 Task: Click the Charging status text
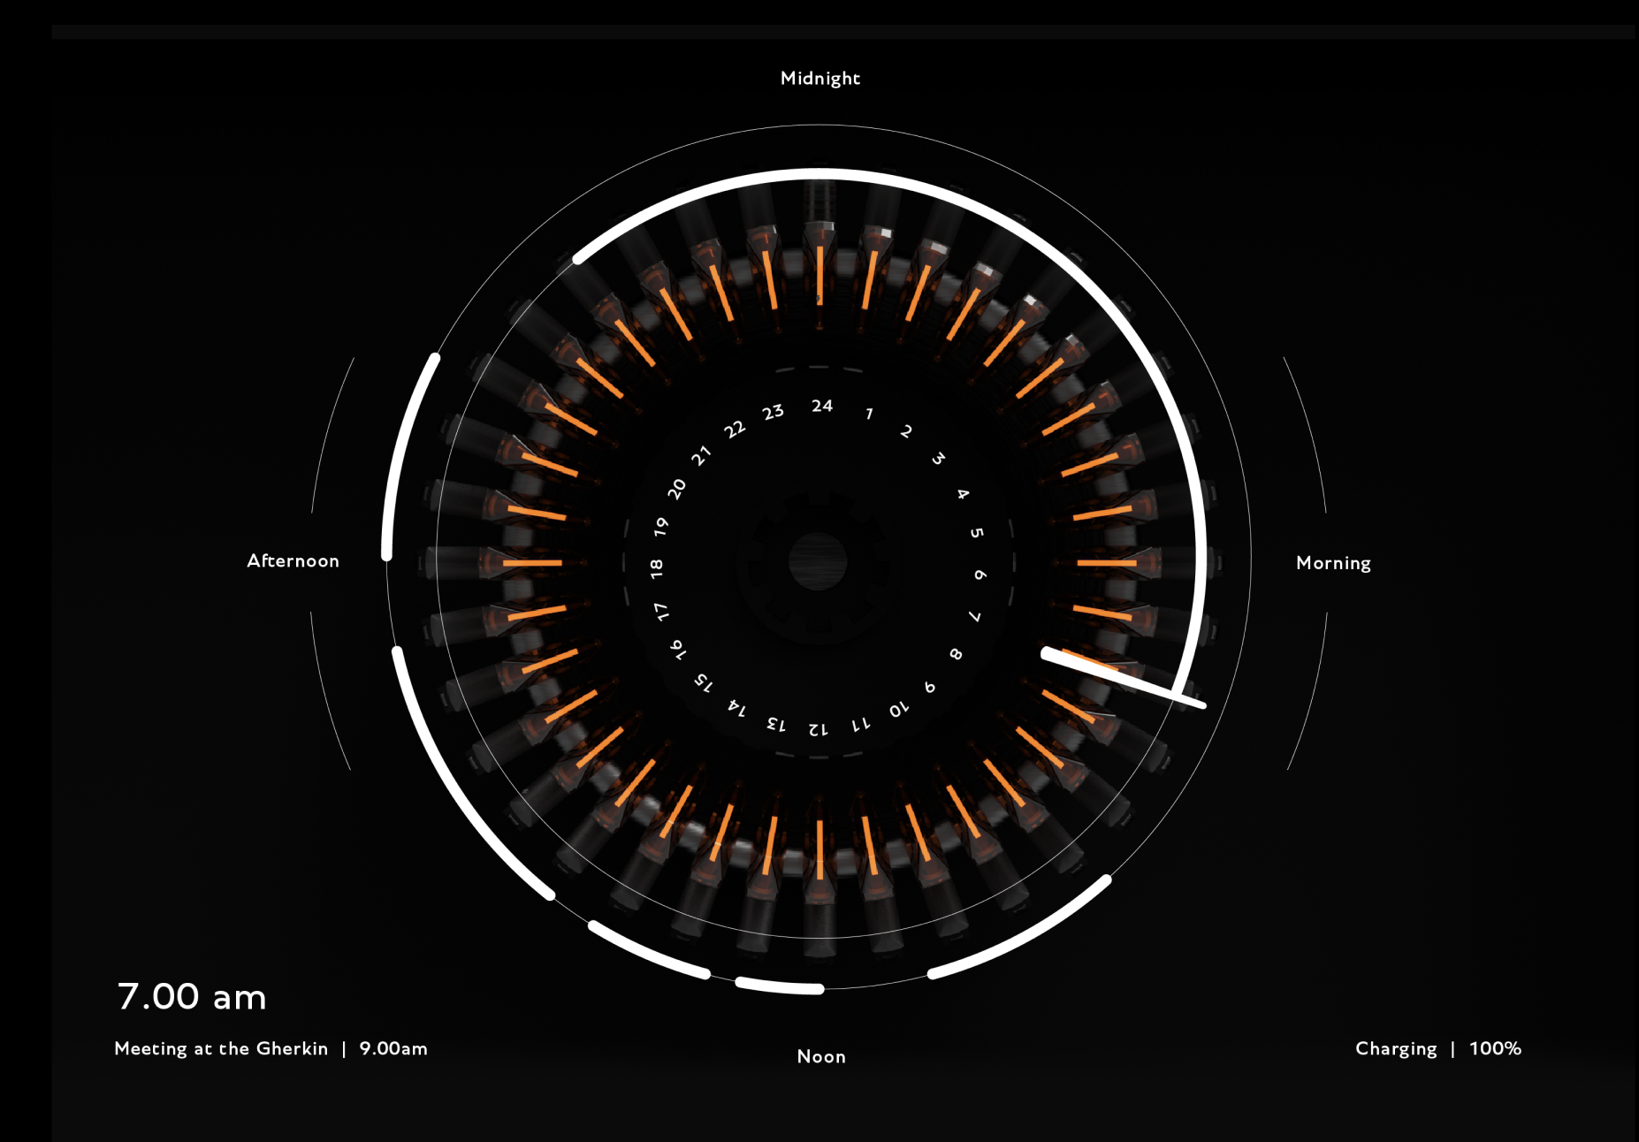[1395, 1048]
